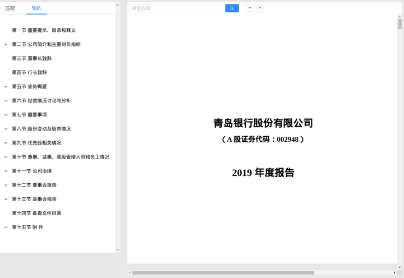
Task: Switch to the 匹配 tab
Action: pos(10,8)
